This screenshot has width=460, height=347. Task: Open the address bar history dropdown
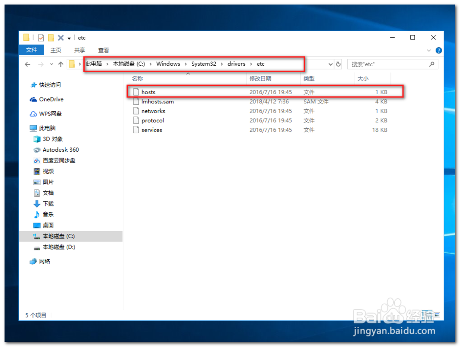coord(330,64)
